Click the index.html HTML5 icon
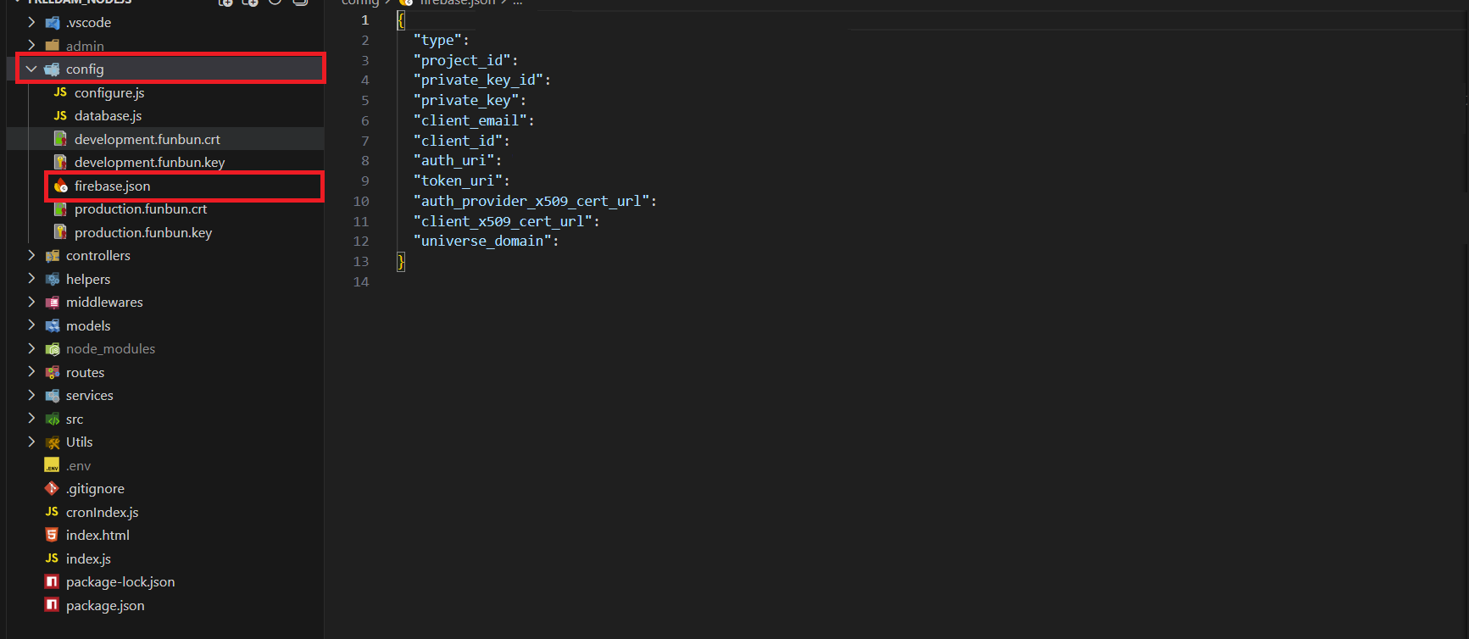The image size is (1469, 639). (52, 536)
